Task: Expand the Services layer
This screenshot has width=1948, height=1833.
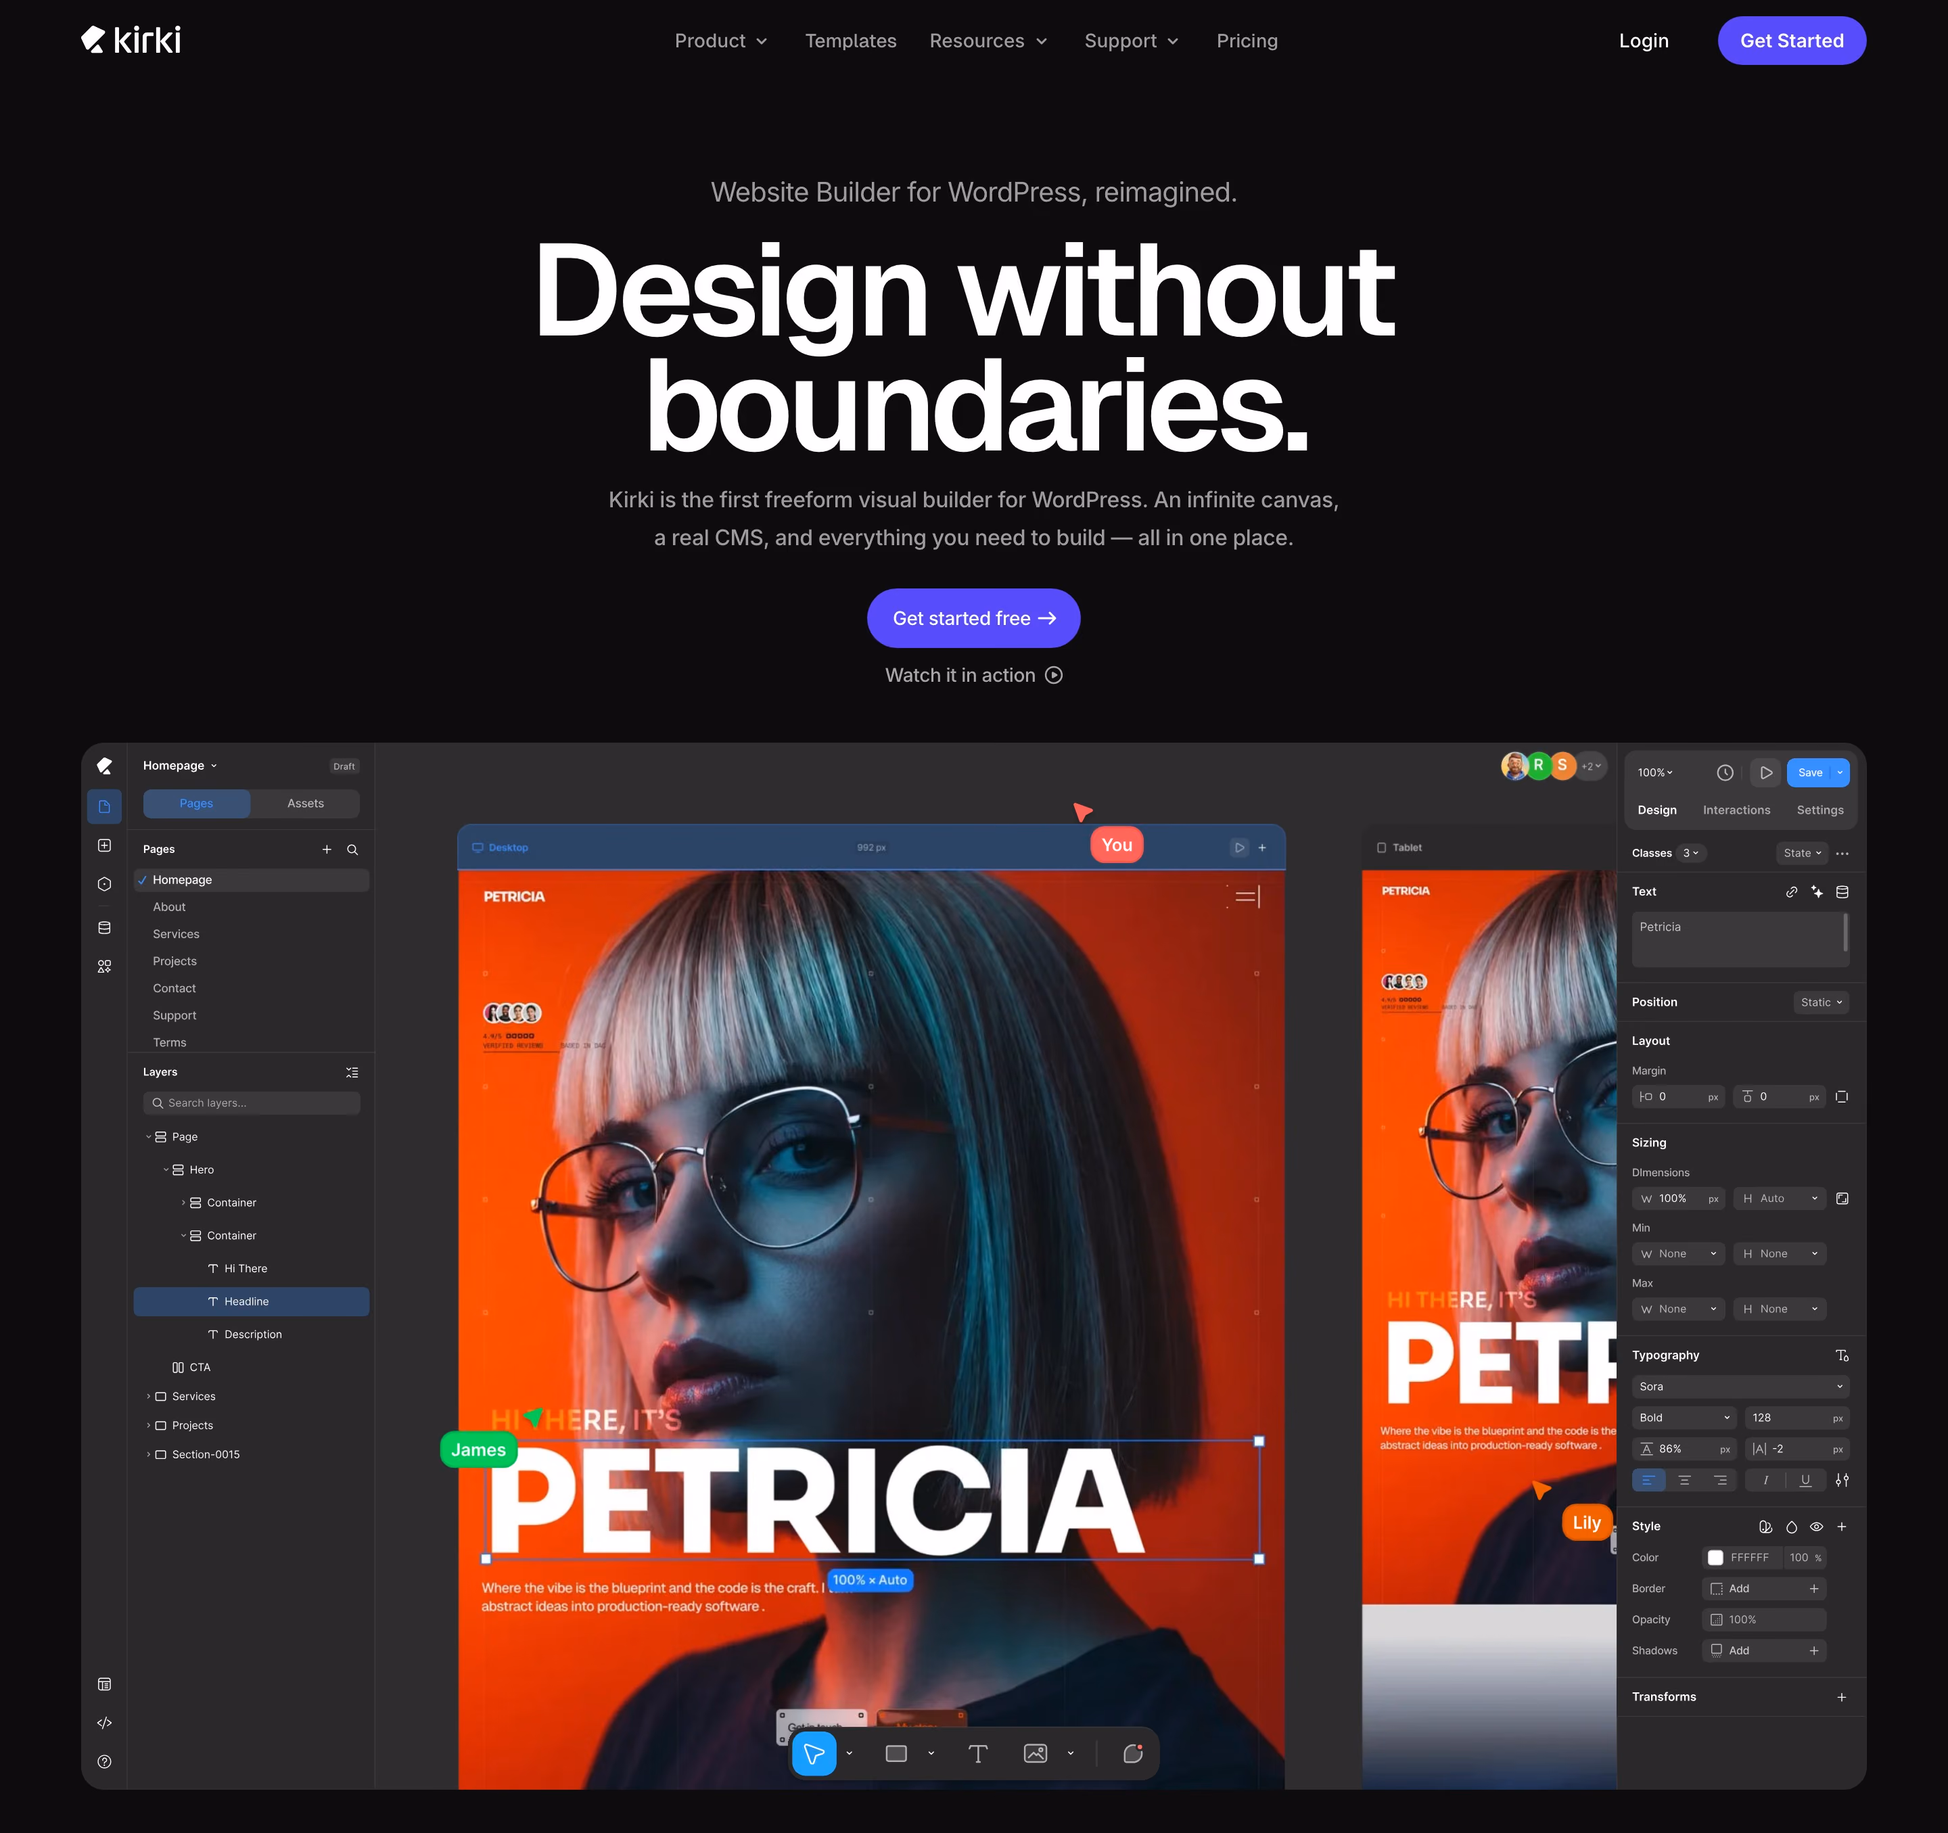Action: click(x=149, y=1396)
